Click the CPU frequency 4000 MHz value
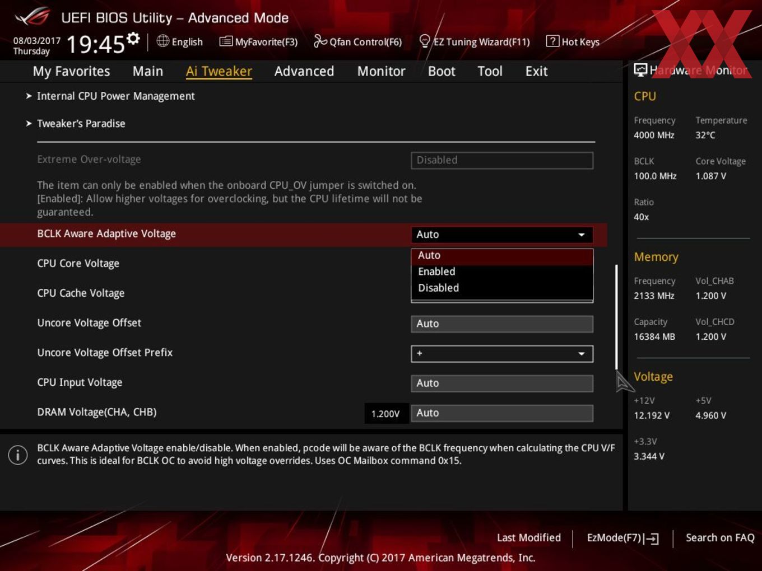Screen dimensions: 762x571 point(654,135)
